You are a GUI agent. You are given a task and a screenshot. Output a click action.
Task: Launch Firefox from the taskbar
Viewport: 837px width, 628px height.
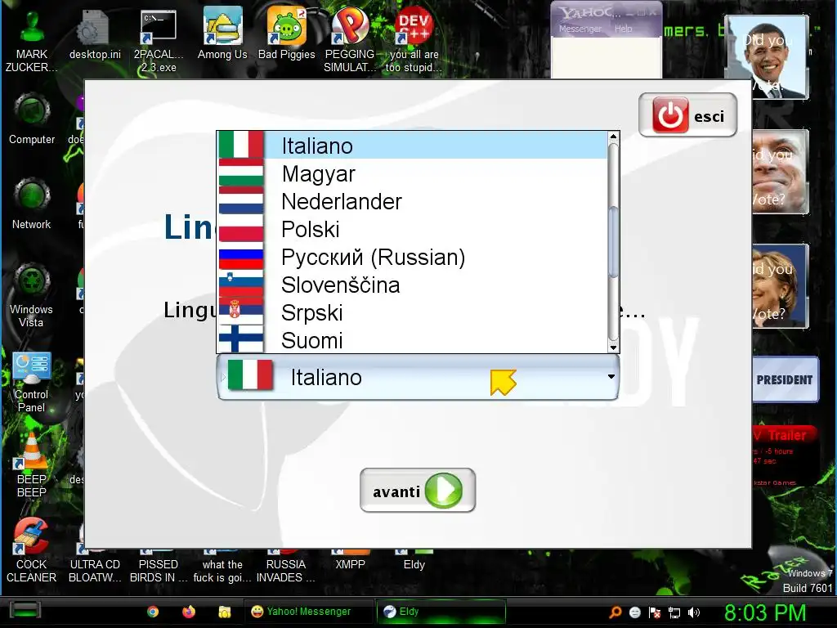tap(189, 612)
